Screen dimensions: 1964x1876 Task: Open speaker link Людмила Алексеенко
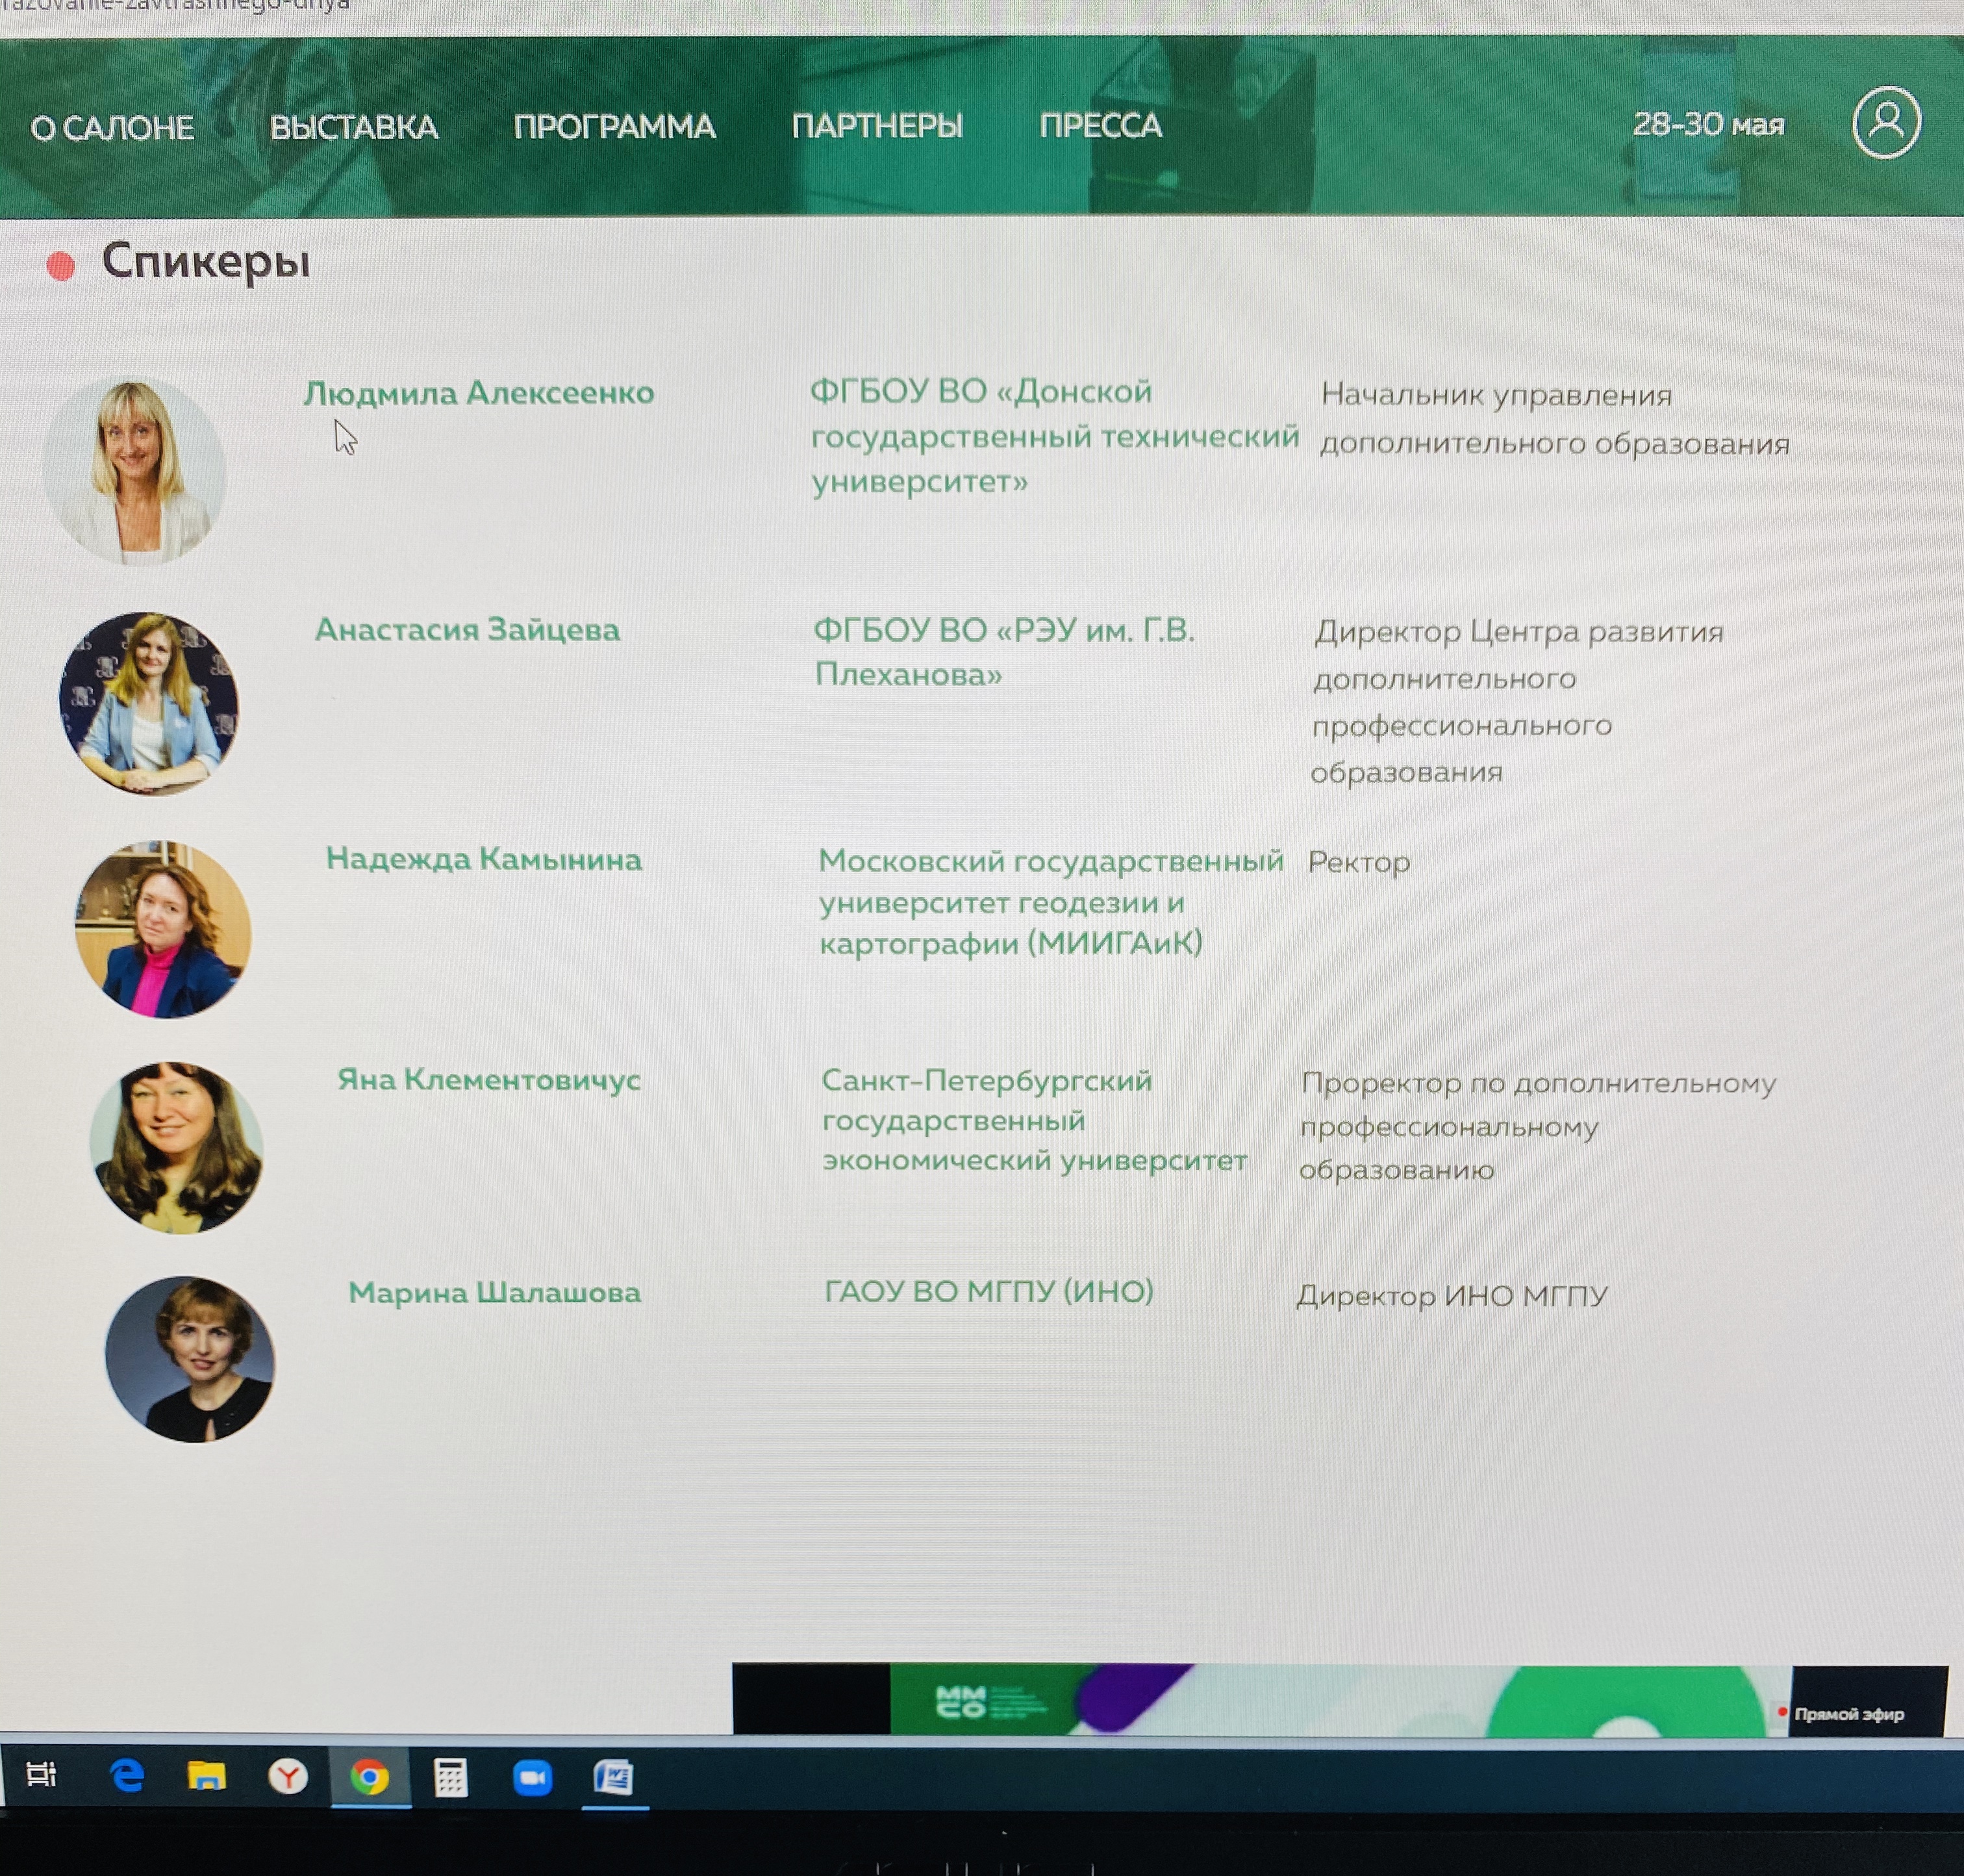(479, 393)
